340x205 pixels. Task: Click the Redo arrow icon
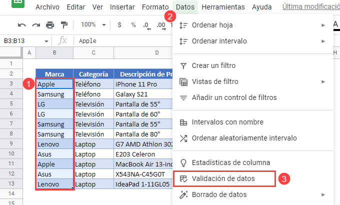pos(36,25)
